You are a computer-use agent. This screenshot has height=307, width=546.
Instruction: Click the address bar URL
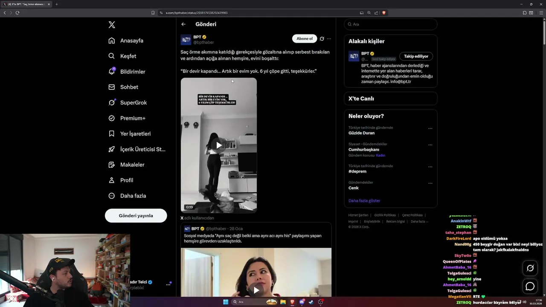coord(197,13)
